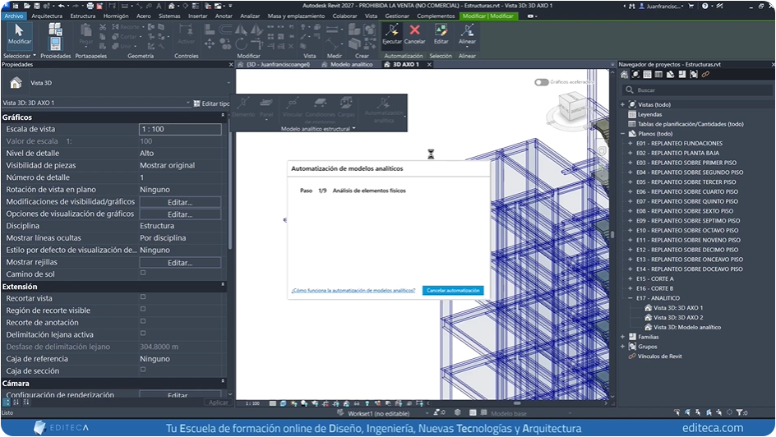
Task: Collapse the E17 - ANALITICO node
Action: coord(630,298)
